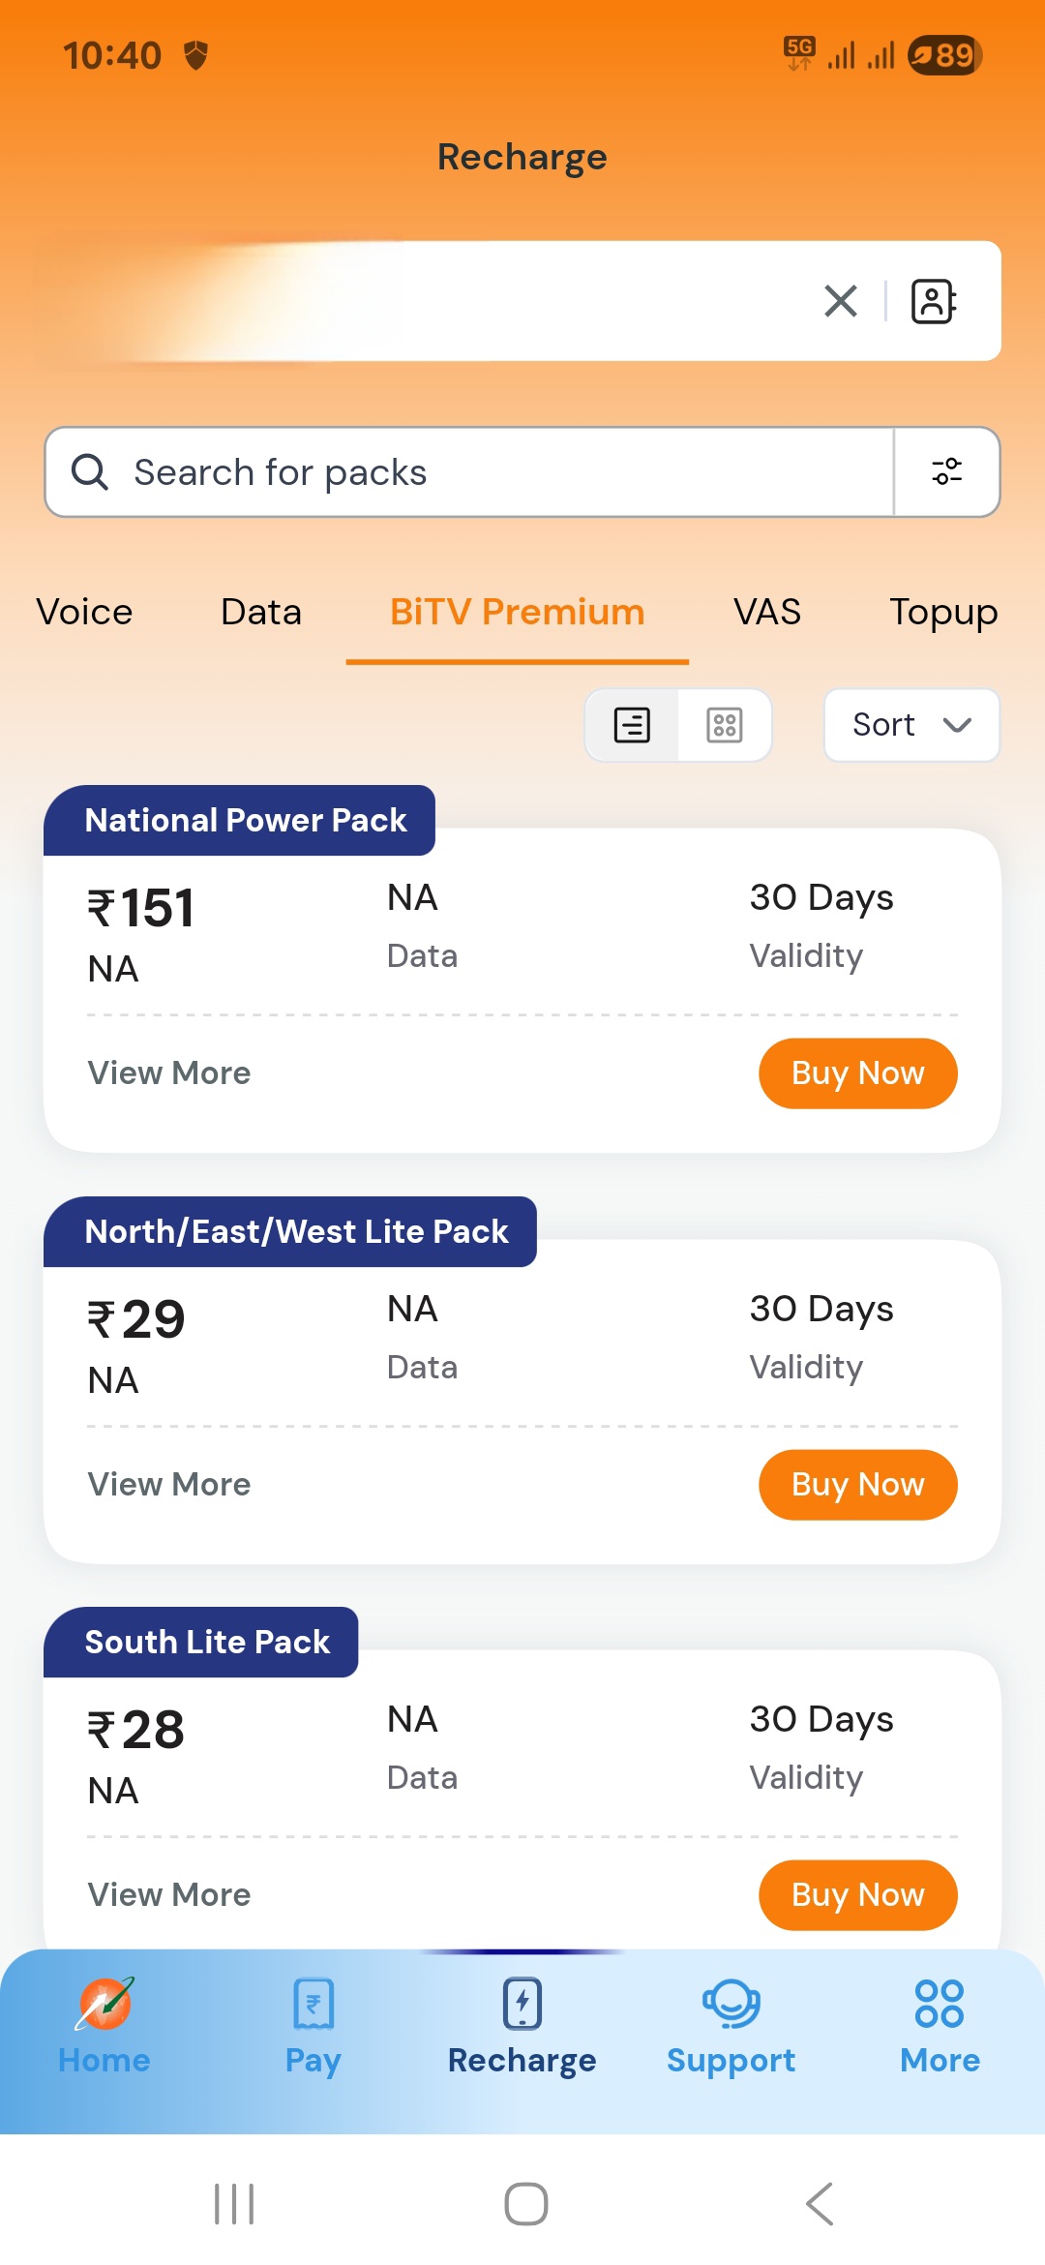Screen dimensions: 1045x2265
Task: Tap the search magnifier icon
Action: [90, 472]
